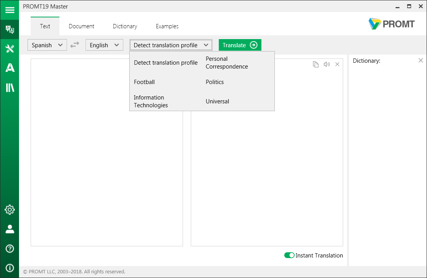Copy the translation with the copy icon
The image size is (427, 278).
click(x=316, y=64)
